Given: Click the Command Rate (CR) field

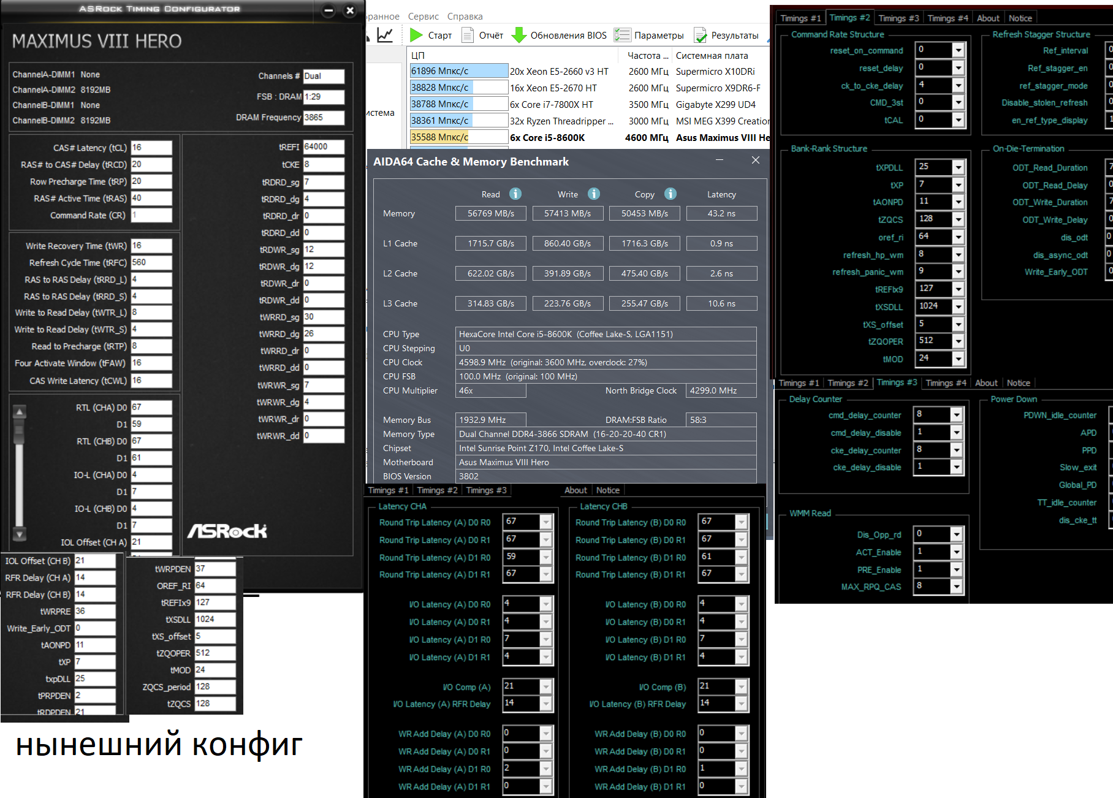Looking at the screenshot, I should pos(151,216).
